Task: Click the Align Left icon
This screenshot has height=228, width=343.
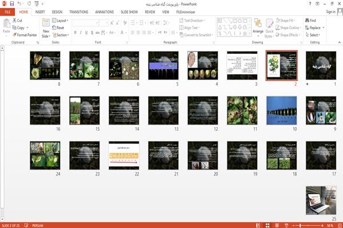Action: click(133, 33)
